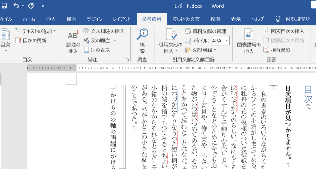Insert a footnote with 脚注の挿入
The height and width of the screenshot is (169, 316).
[x=73, y=42]
